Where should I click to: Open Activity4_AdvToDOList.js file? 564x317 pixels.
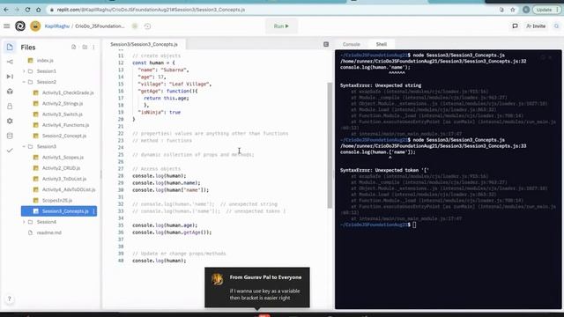pyautogui.click(x=69, y=189)
